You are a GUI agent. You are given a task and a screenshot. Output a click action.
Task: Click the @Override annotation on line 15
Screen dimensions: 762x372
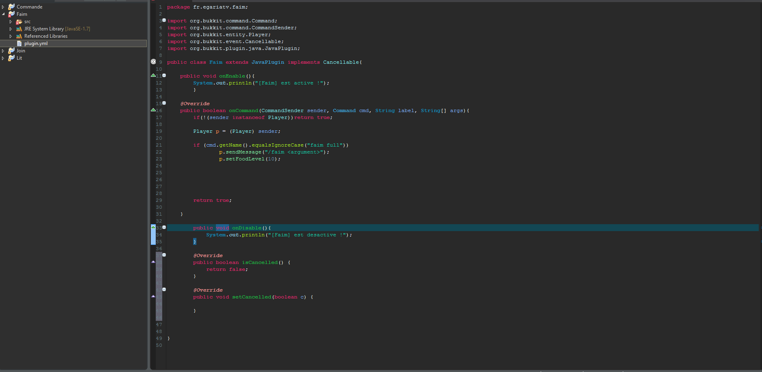(x=195, y=104)
